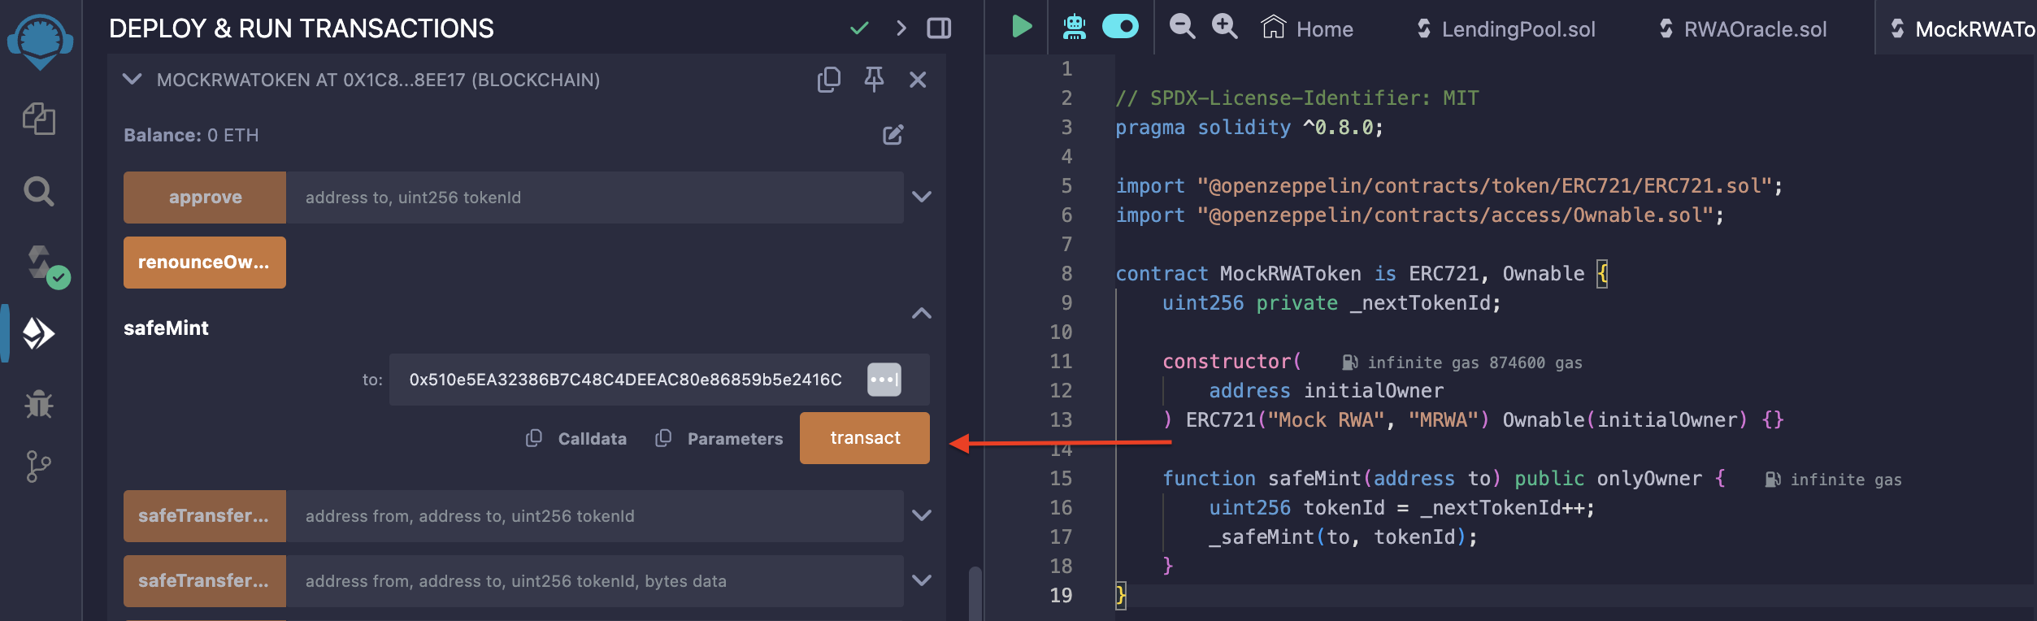
Task: Click the 'Balance: 0 ETH' text
Action: 191,135
